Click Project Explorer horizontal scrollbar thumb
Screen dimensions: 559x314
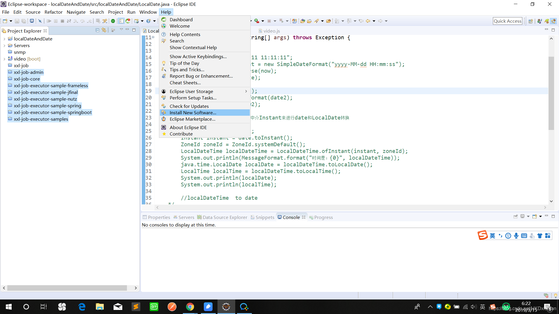[x=67, y=288]
